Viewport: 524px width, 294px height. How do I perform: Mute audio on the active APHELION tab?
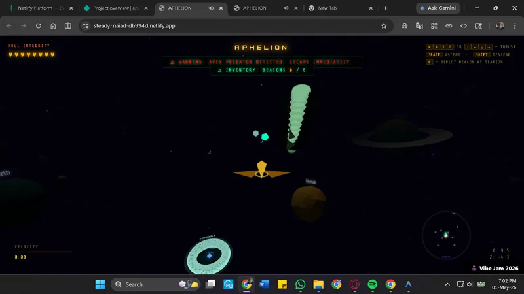pos(211,8)
